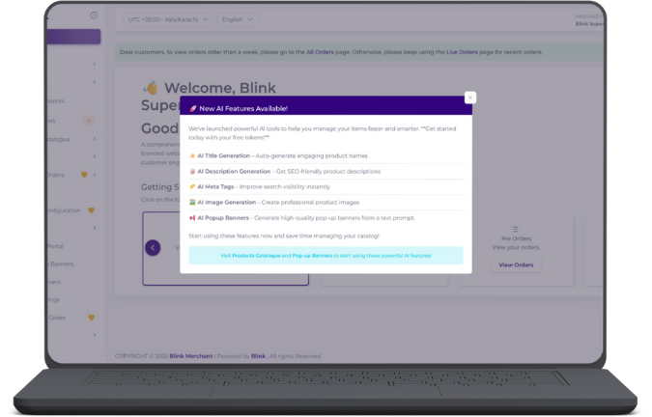Click the Pre Orders list icon
The image size is (652, 417).
pos(515,229)
